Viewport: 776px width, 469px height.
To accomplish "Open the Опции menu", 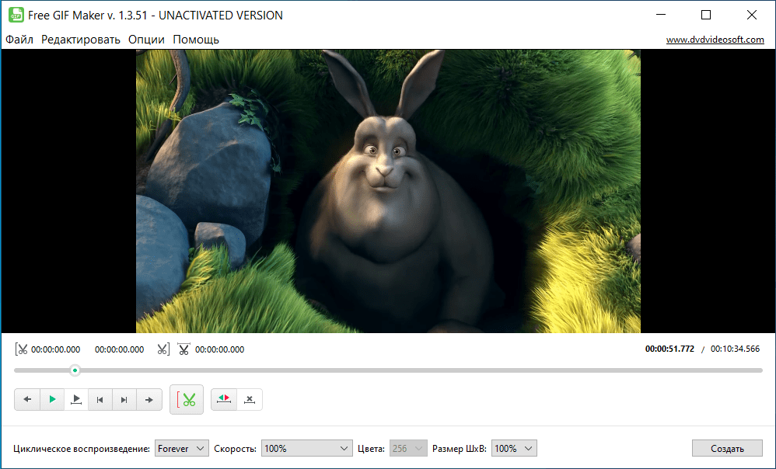I will (146, 40).
